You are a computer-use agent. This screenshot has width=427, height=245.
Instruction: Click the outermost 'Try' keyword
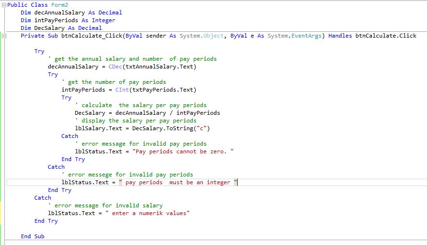pyautogui.click(x=39, y=52)
